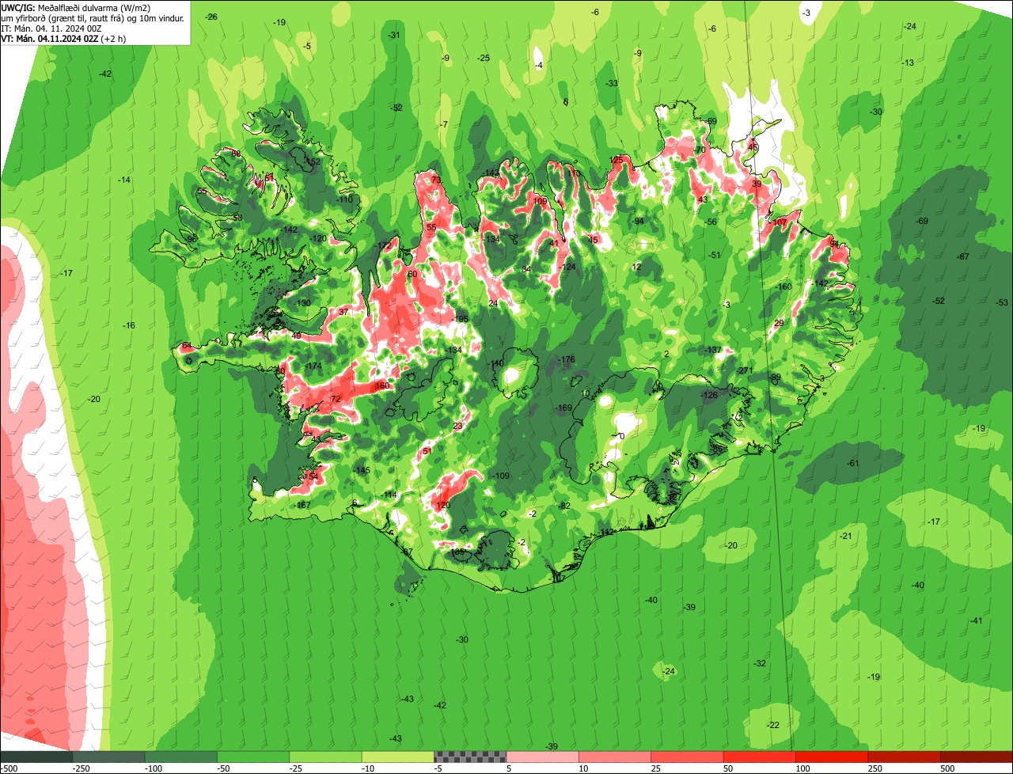1013x774 pixels.
Task: Click the '-50' legend tick label
Action: [x=224, y=768]
